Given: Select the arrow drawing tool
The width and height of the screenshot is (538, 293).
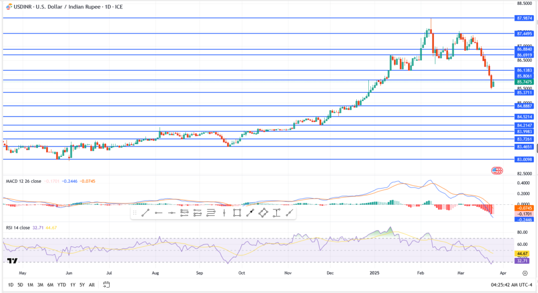Looking at the screenshot, I should pos(250,213).
